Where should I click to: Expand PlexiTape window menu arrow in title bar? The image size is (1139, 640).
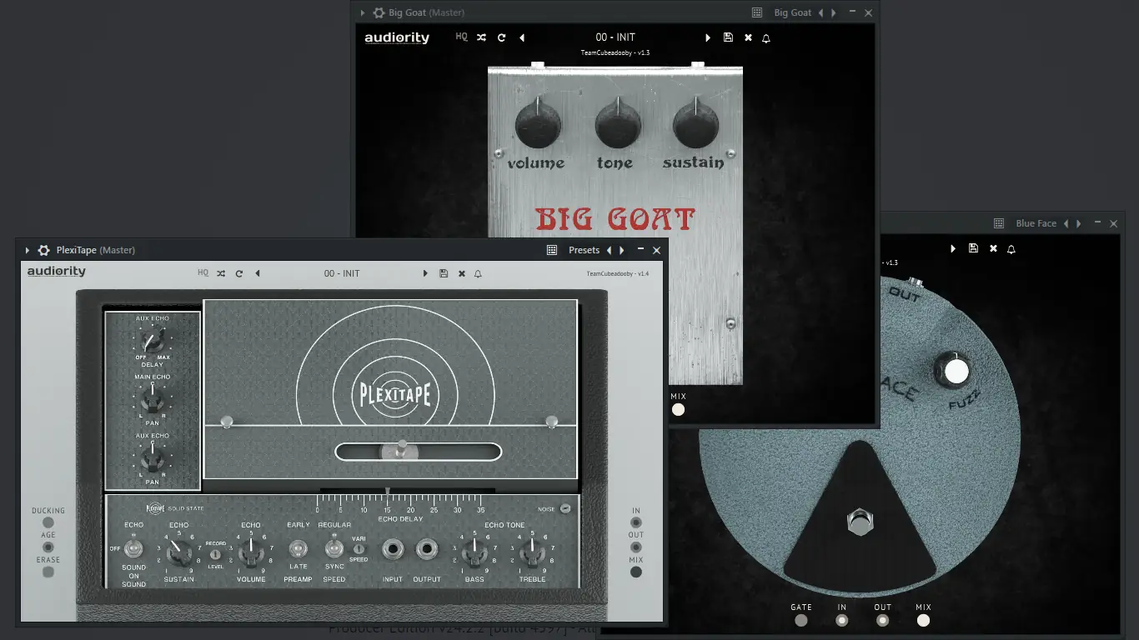coord(28,250)
